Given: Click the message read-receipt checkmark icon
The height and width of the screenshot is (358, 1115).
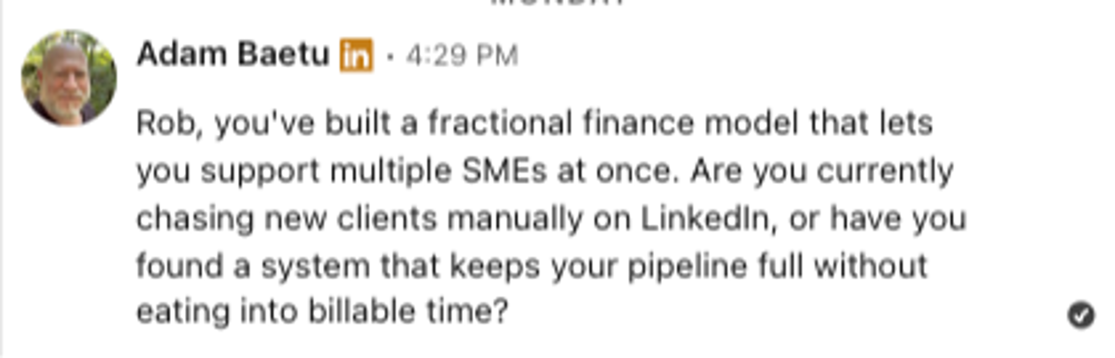Looking at the screenshot, I should point(1081,315).
